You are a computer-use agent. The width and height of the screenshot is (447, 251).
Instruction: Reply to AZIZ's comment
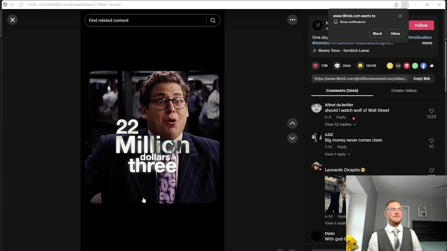(342, 147)
